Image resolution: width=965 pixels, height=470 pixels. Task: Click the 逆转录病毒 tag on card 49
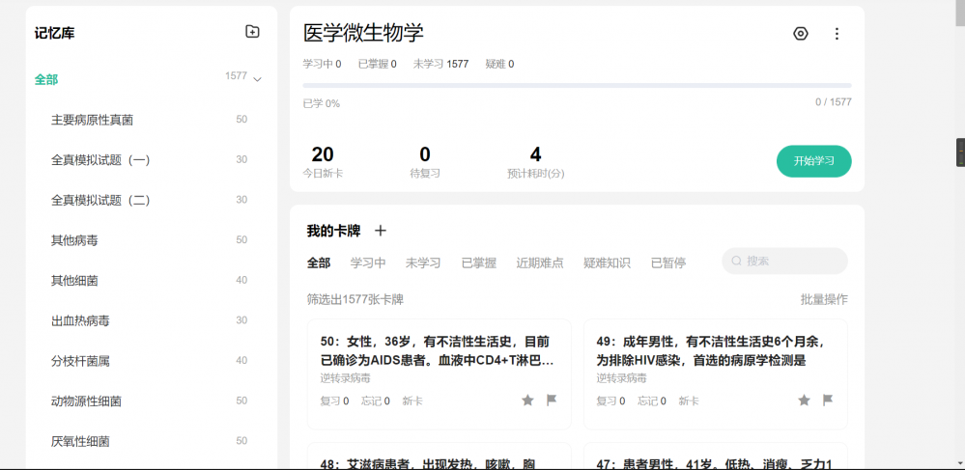point(621,377)
